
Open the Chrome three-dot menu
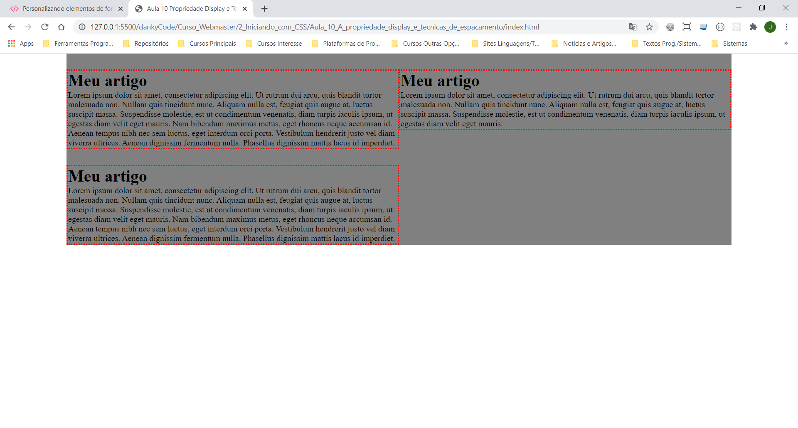point(786,27)
